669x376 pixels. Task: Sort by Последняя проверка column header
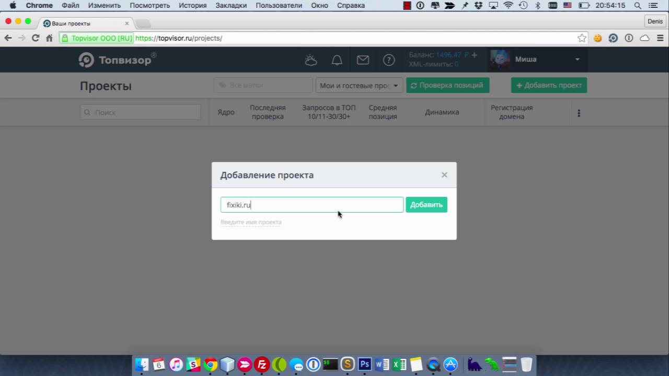[x=268, y=112]
